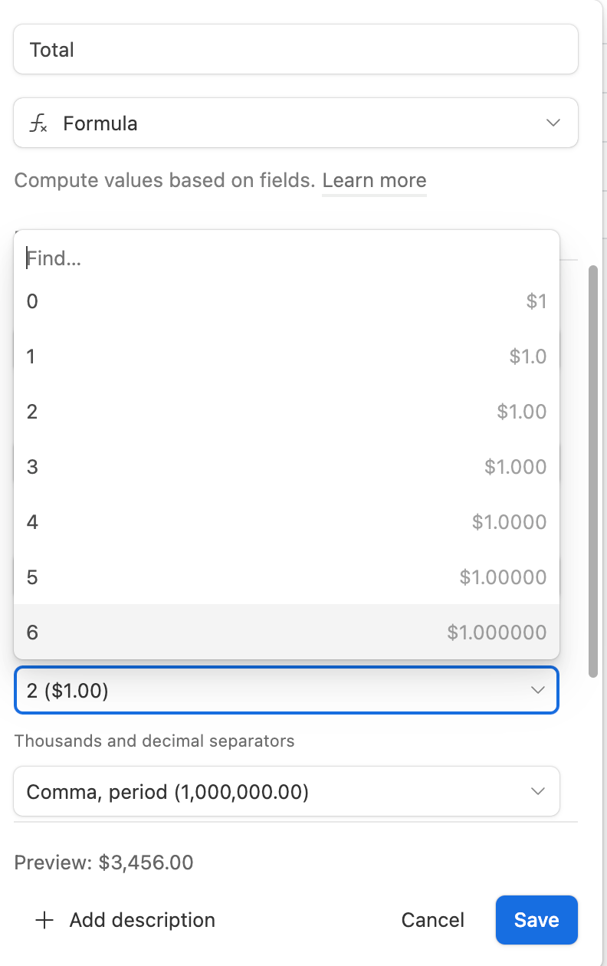This screenshot has width=607, height=966.
Task: Open the Comma, period separators dropdown
Action: tap(287, 791)
